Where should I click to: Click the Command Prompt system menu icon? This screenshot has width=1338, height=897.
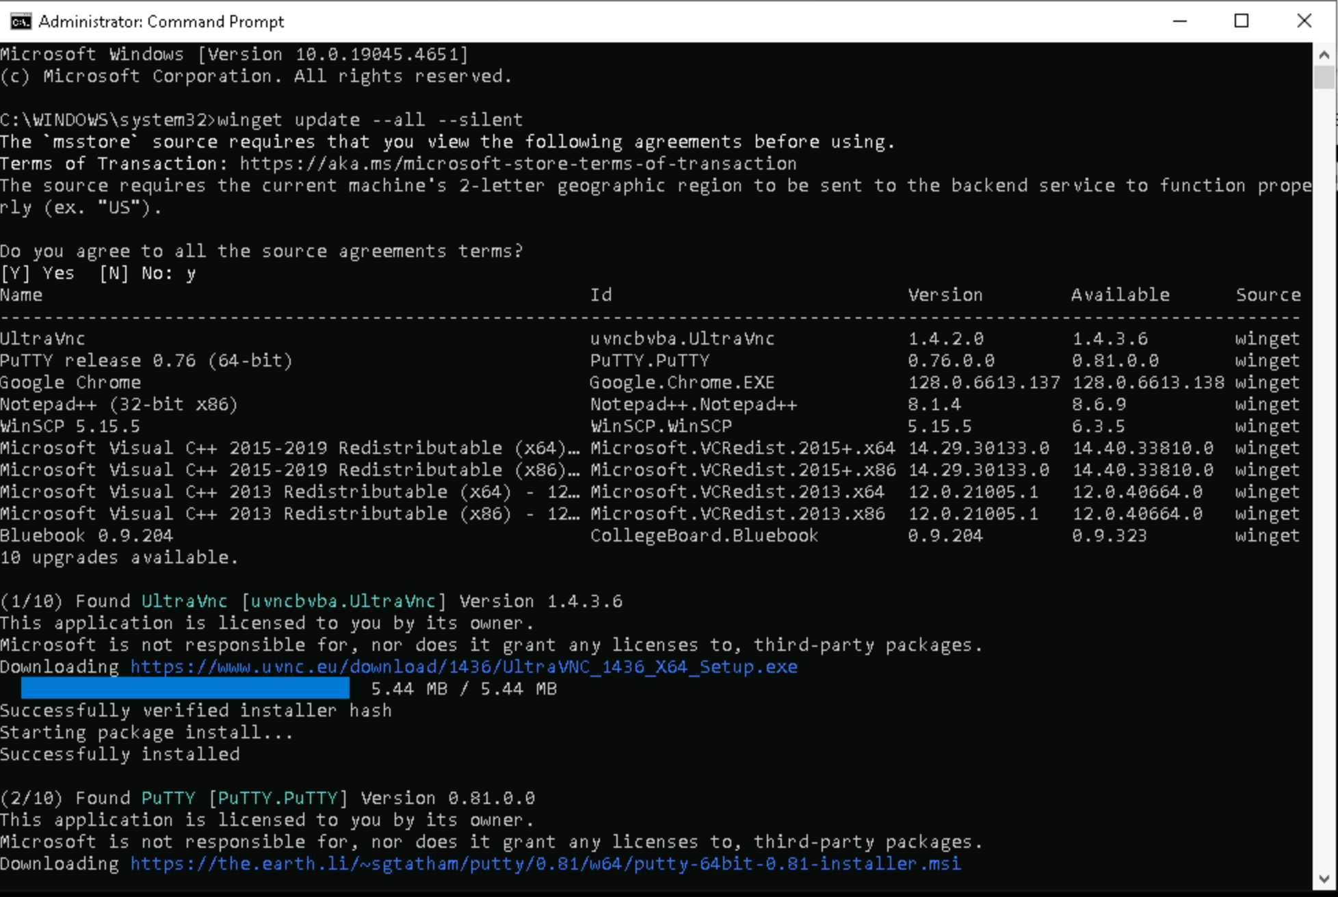tap(21, 21)
